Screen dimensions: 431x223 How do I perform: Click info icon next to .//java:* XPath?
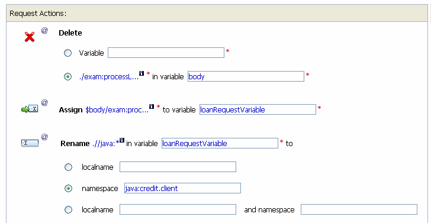tap(122, 140)
